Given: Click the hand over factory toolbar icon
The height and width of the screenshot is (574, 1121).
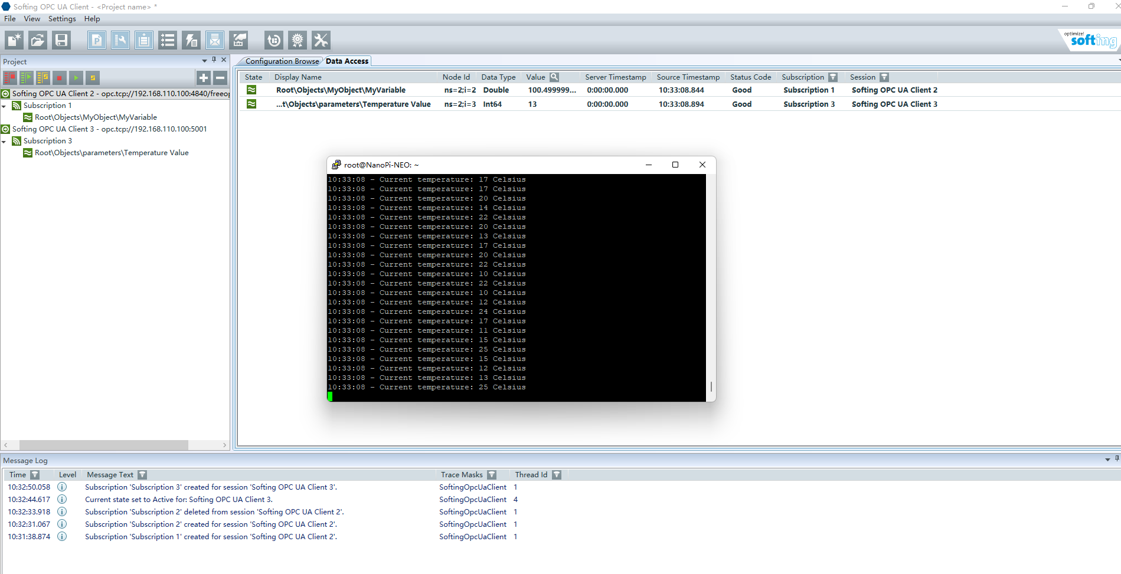Looking at the screenshot, I should (x=238, y=40).
